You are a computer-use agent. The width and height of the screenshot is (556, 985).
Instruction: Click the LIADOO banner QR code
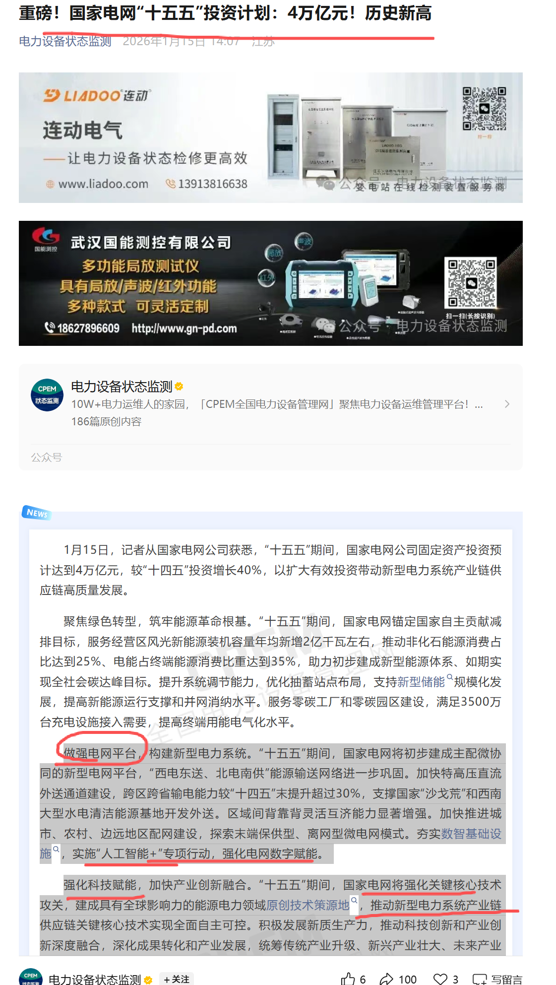point(484,109)
